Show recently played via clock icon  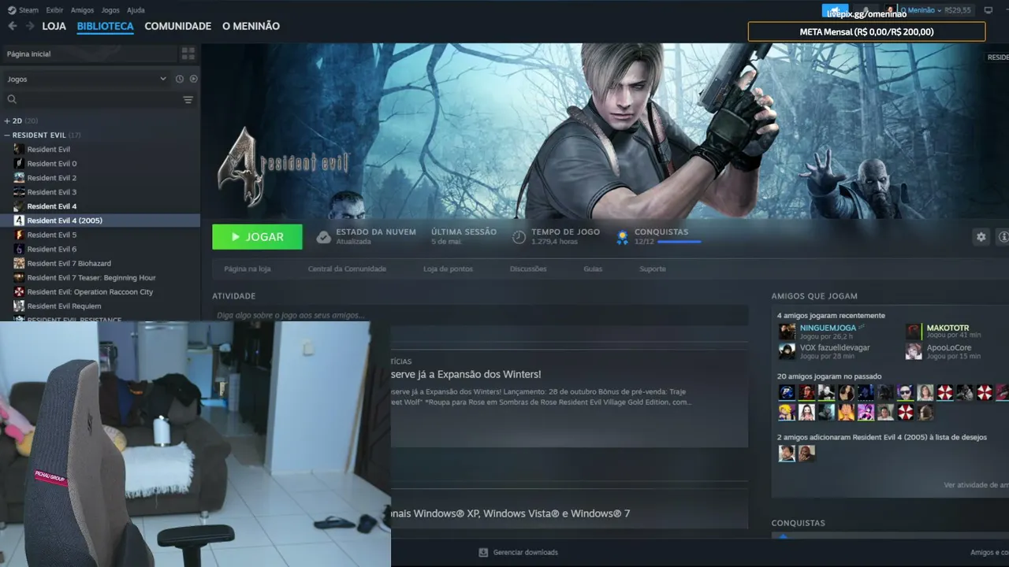click(x=180, y=79)
